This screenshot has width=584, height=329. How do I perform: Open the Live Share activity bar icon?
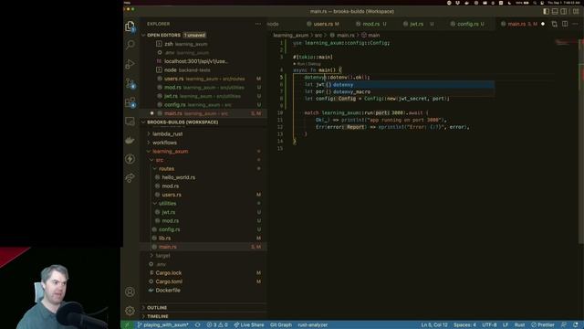point(130,178)
